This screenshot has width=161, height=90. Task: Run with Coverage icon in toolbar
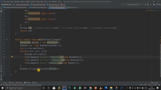[x=148, y=4]
